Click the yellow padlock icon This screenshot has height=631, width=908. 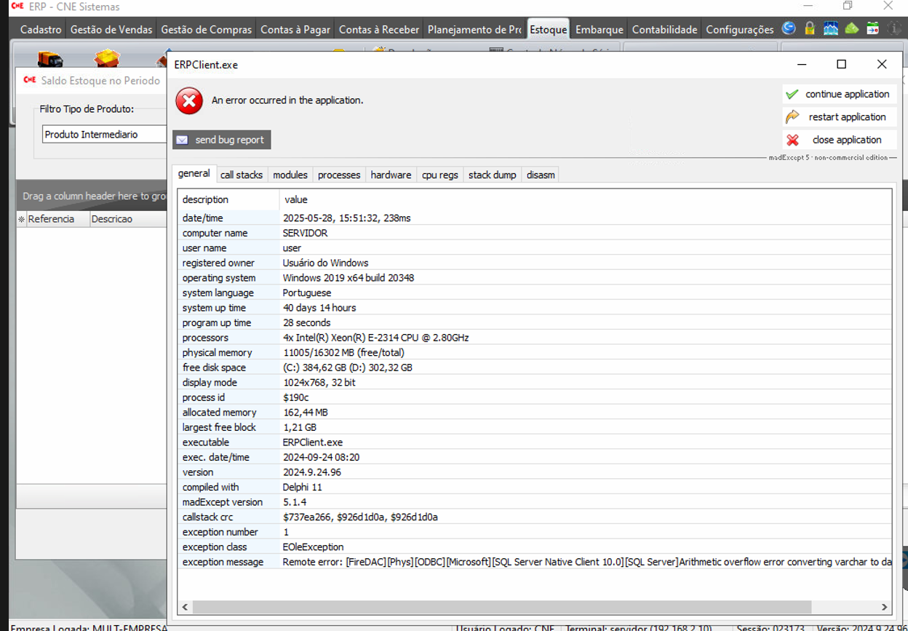click(810, 28)
